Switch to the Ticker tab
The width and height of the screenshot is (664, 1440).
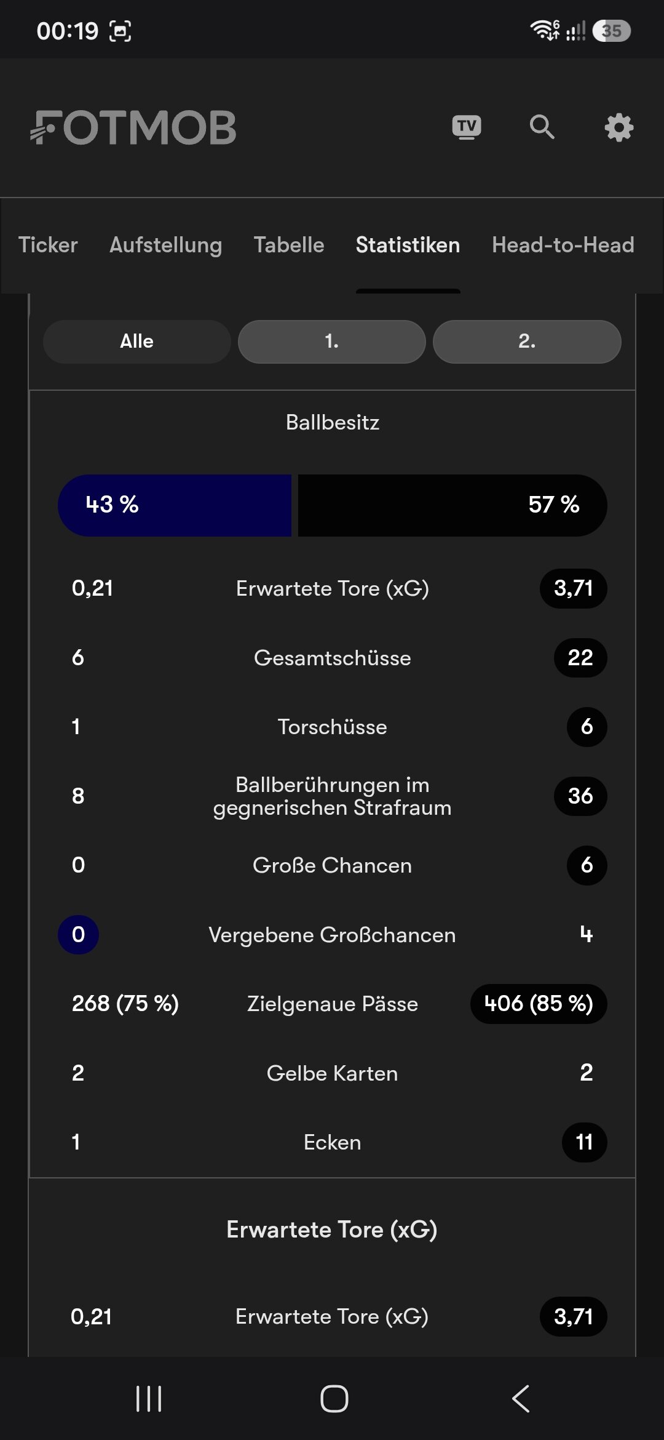pyautogui.click(x=48, y=245)
